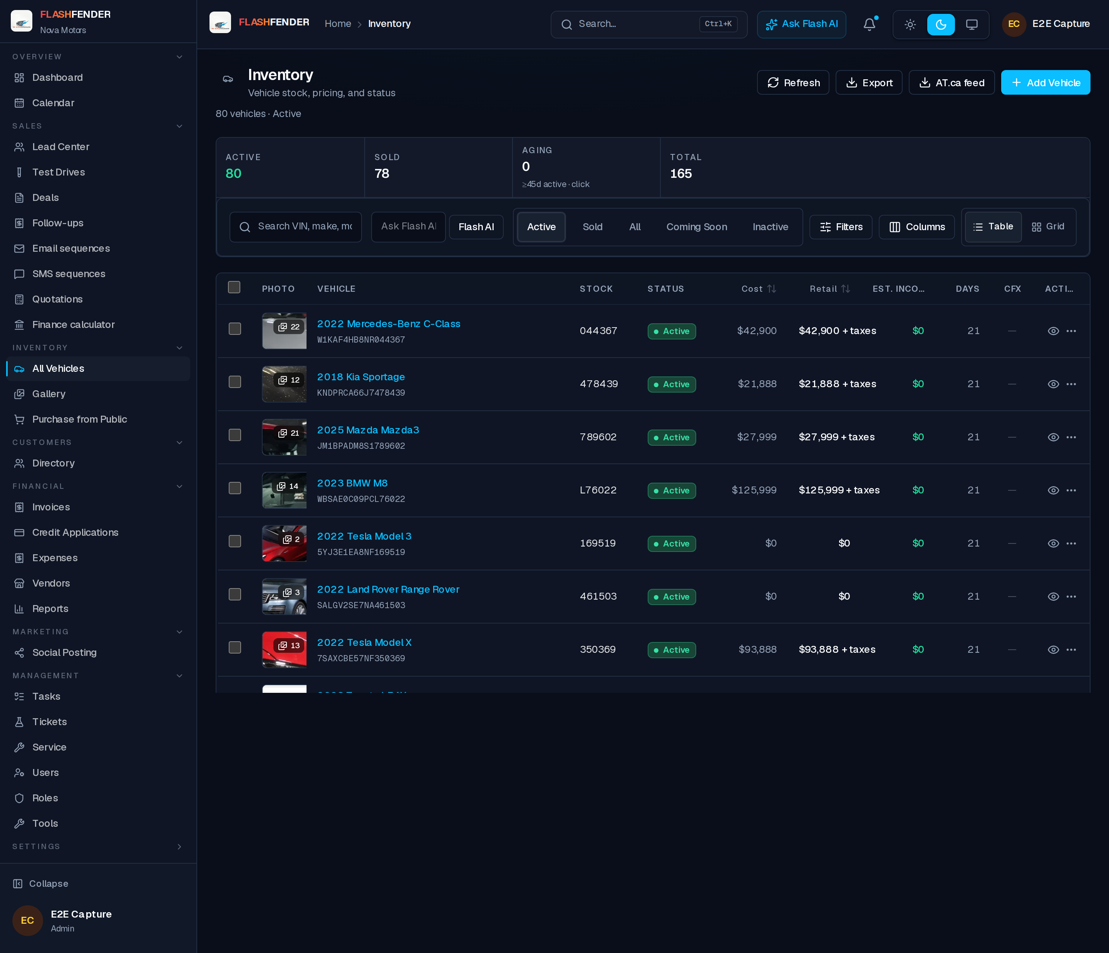Viewport: 1109px width, 953px height.
Task: Click the Export button
Action: pyautogui.click(x=869, y=83)
